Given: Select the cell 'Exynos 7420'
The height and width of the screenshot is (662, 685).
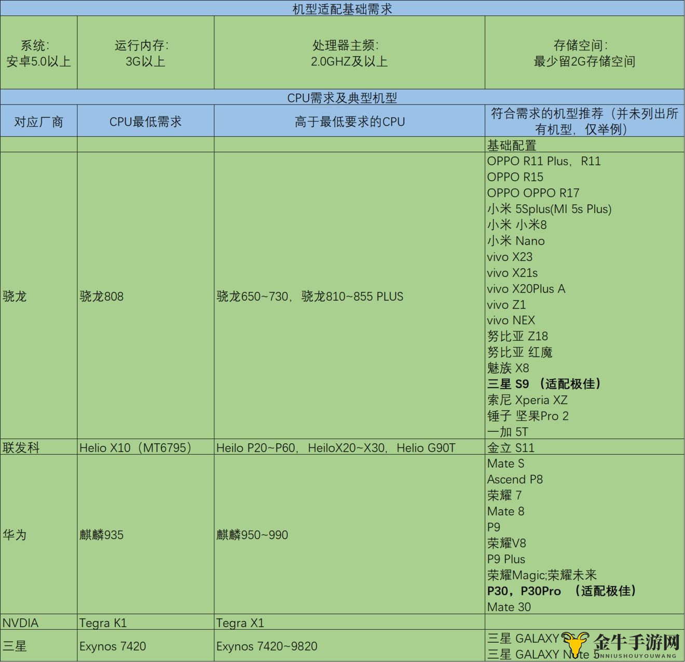Looking at the screenshot, I should click(x=146, y=646).
